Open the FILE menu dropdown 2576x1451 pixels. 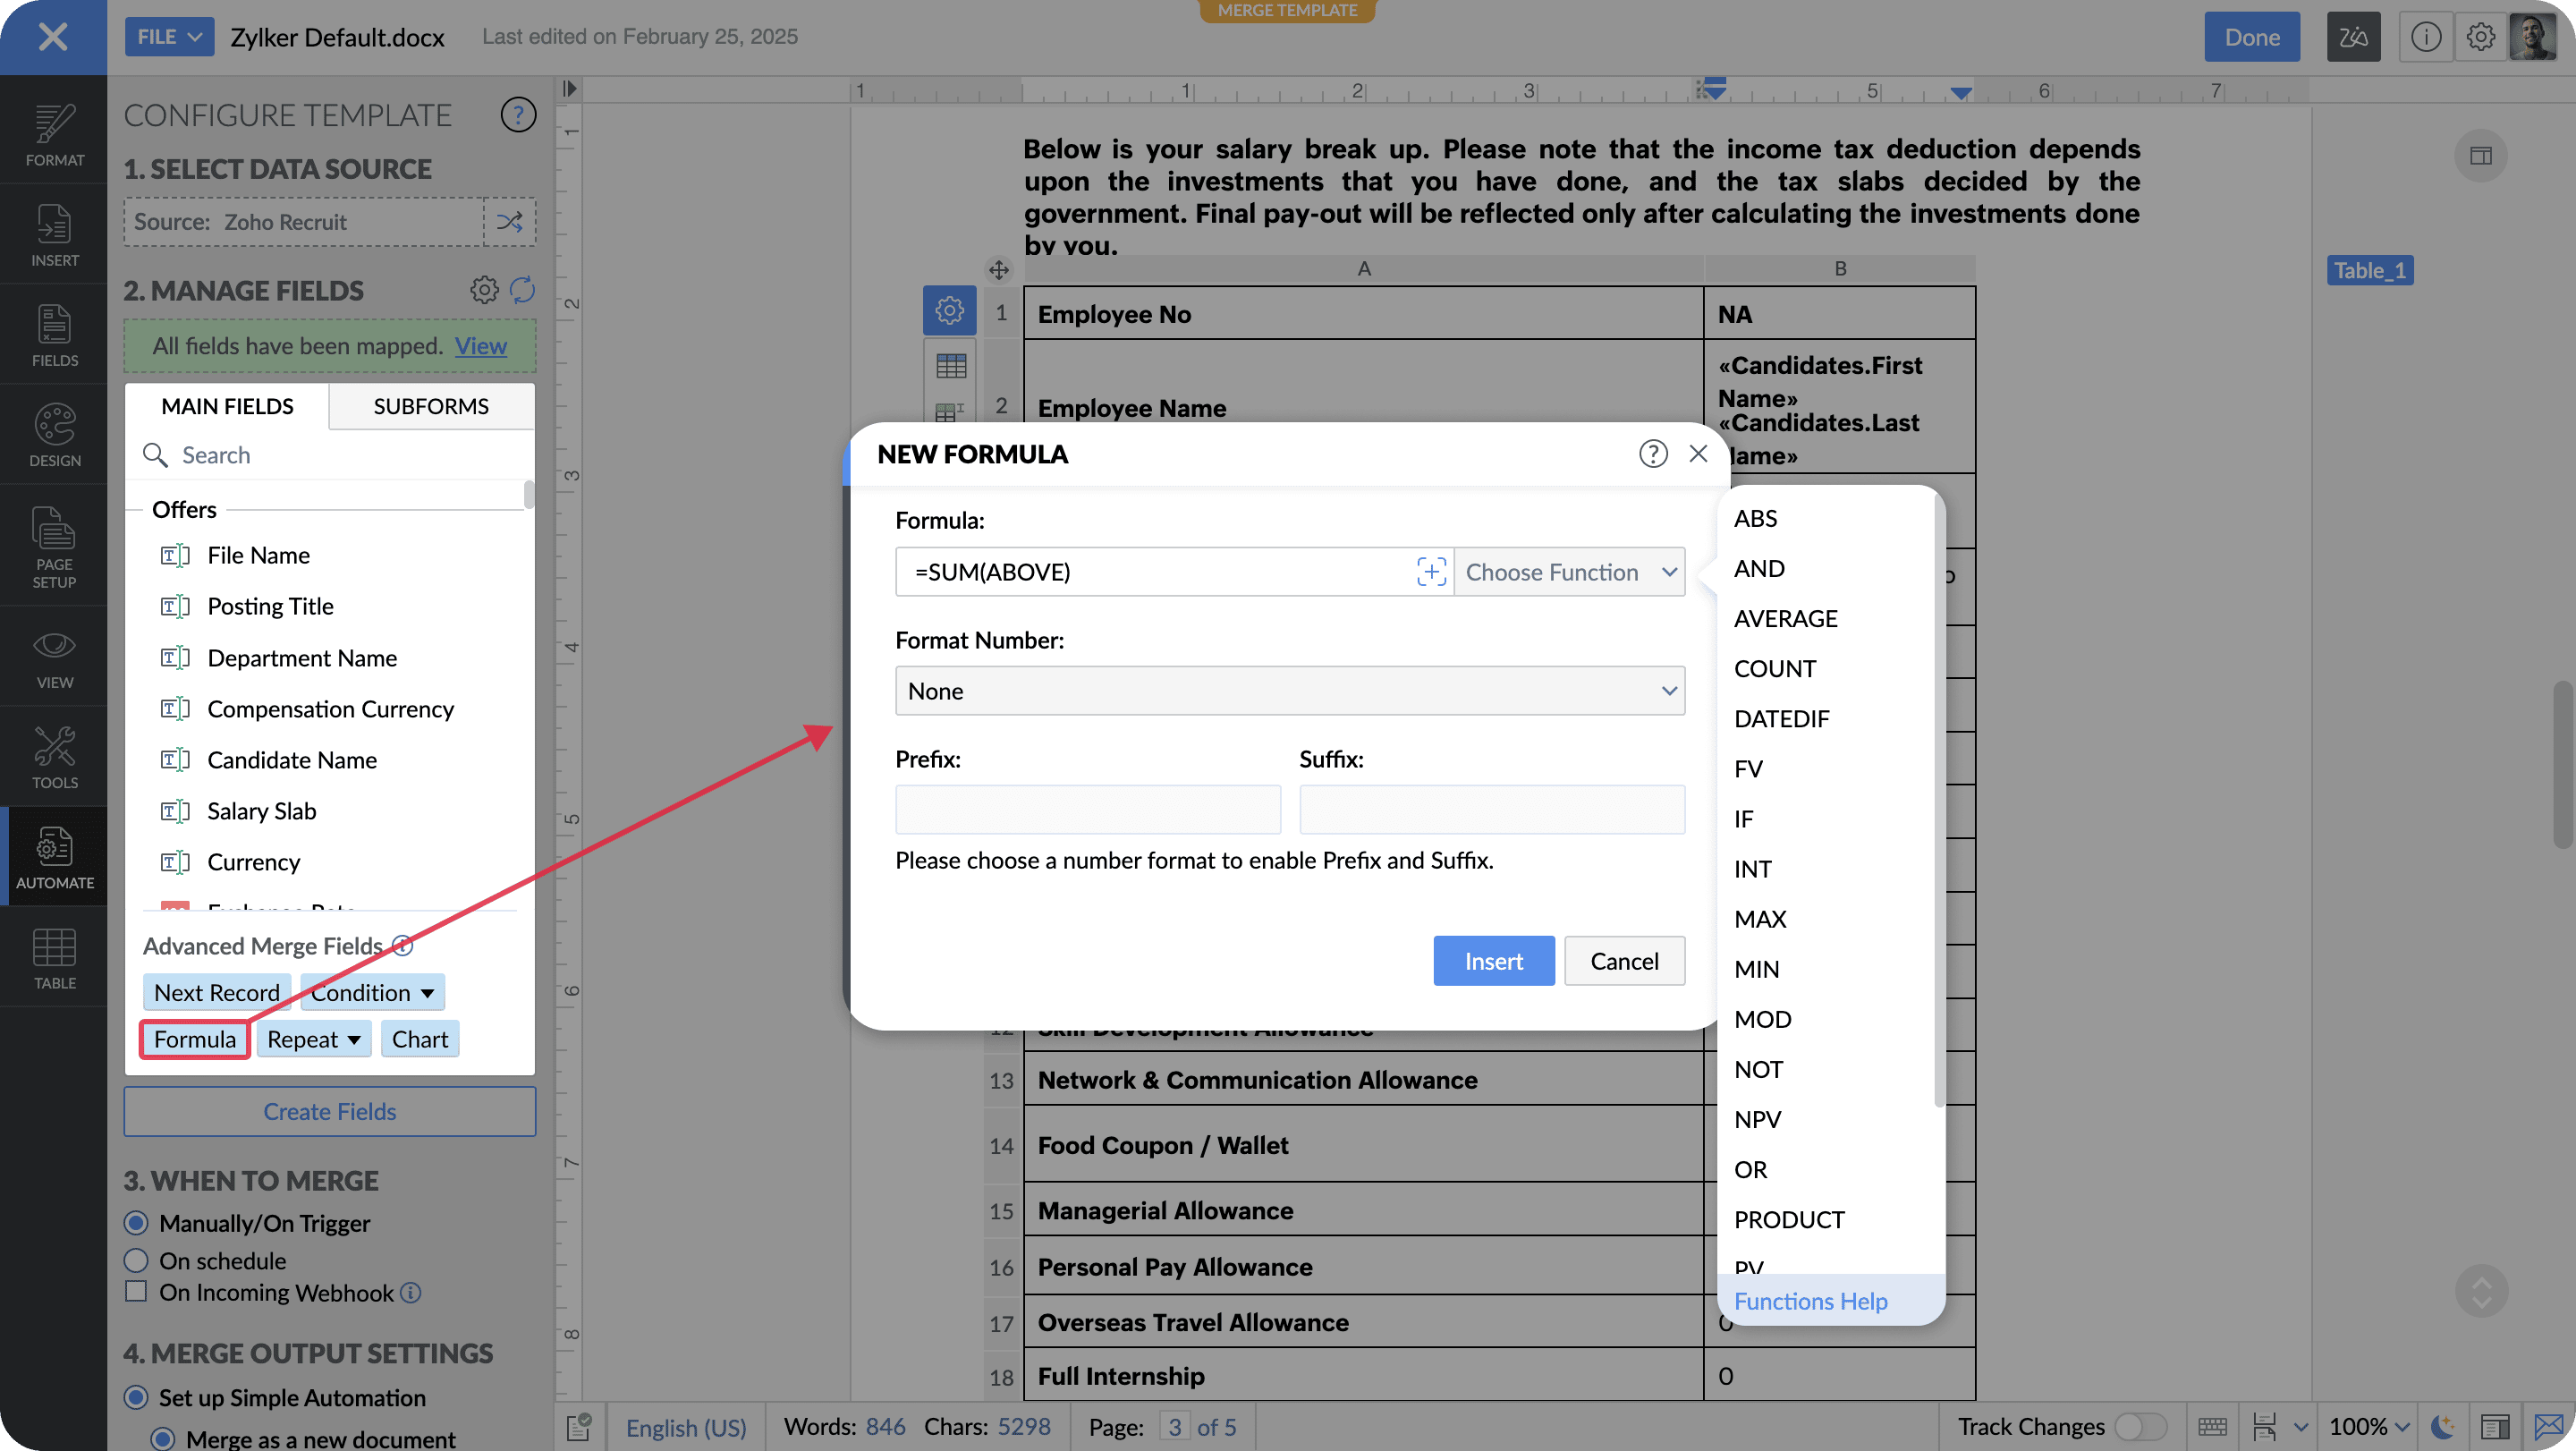[x=169, y=37]
